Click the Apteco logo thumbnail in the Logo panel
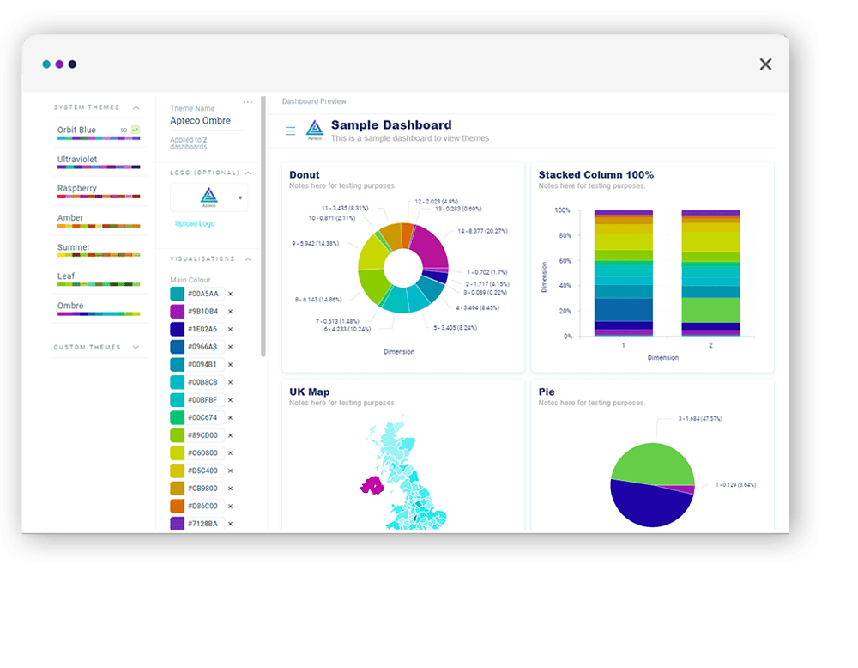858x668 pixels. 207,196
